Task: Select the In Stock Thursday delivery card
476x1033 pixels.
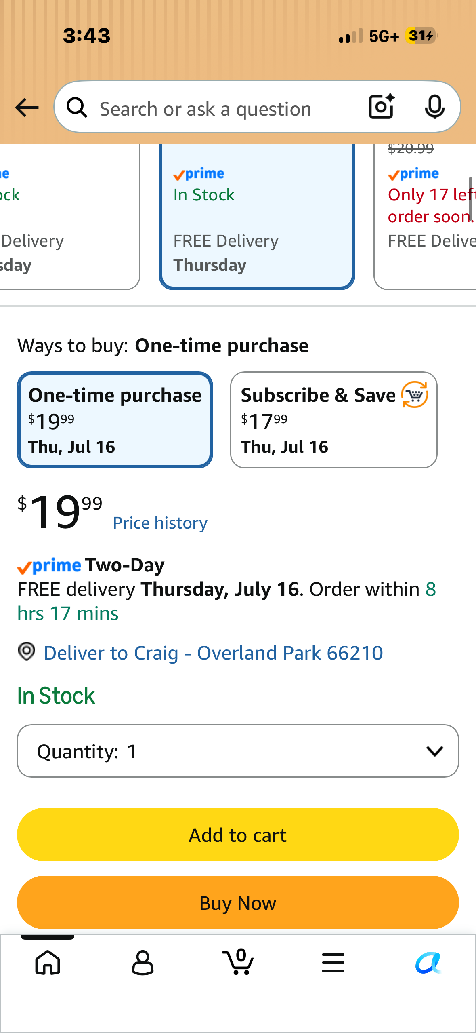Action: pos(257,217)
